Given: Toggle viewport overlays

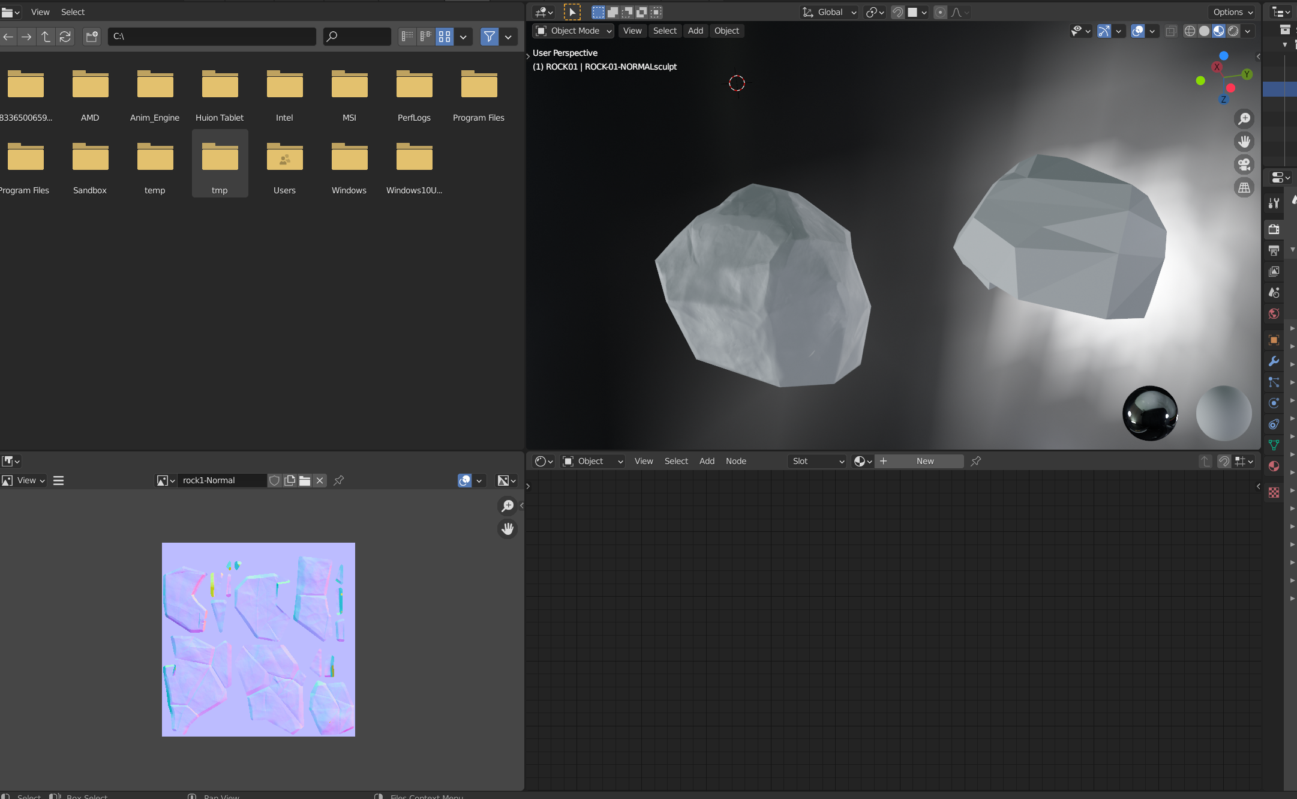Looking at the screenshot, I should (x=1137, y=31).
